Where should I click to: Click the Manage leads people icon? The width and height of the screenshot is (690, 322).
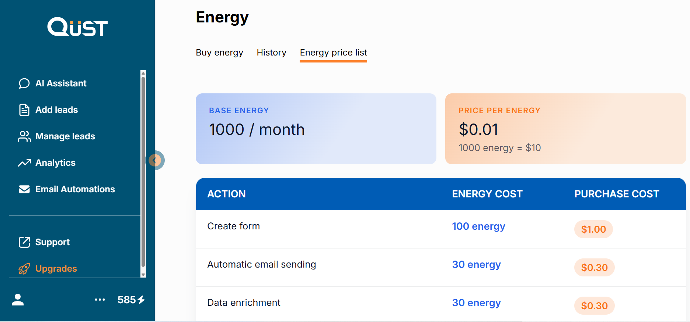tap(24, 136)
